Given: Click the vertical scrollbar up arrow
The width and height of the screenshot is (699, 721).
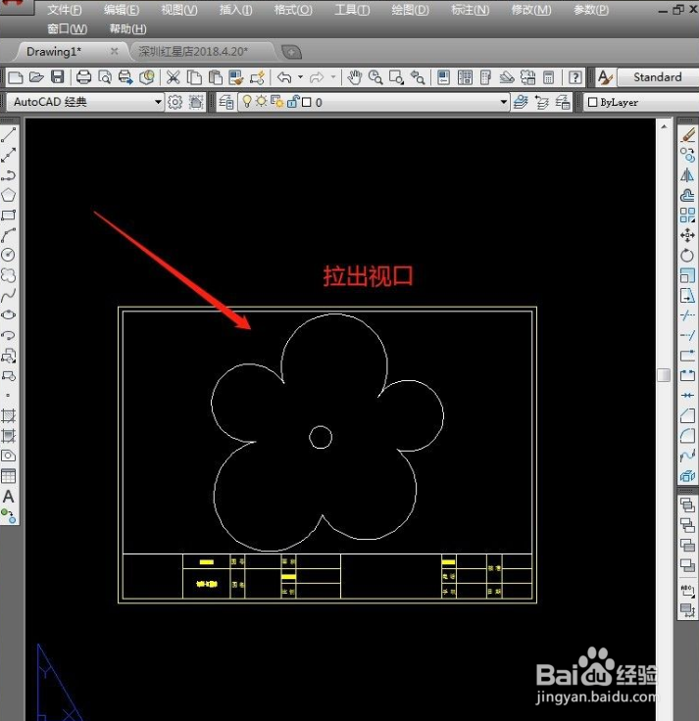Looking at the screenshot, I should tap(664, 126).
